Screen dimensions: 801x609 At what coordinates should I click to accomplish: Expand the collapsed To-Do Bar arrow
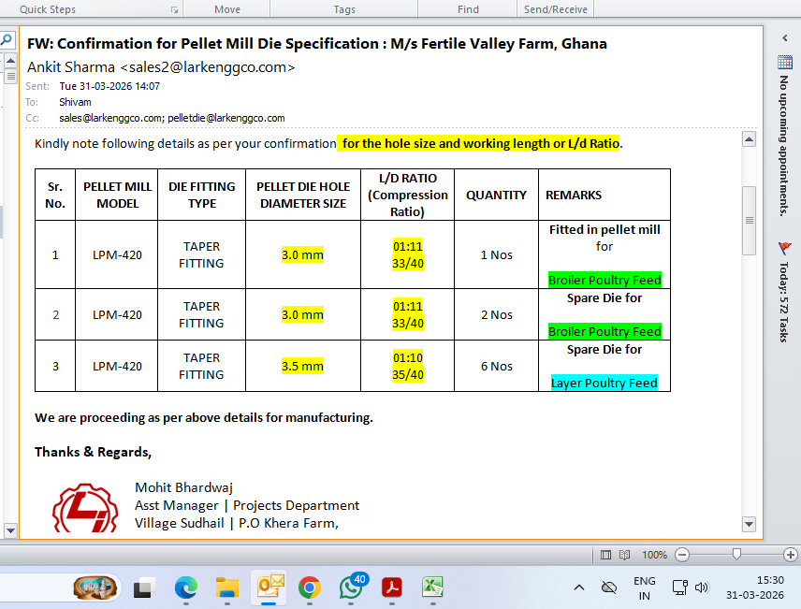pyautogui.click(x=784, y=38)
